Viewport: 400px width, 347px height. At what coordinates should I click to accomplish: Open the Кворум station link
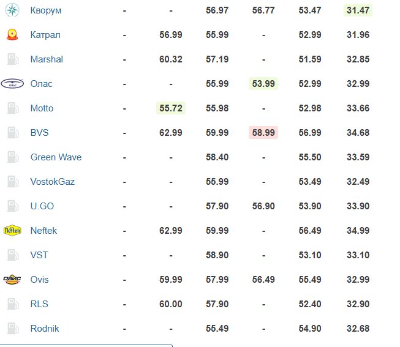[46, 10]
